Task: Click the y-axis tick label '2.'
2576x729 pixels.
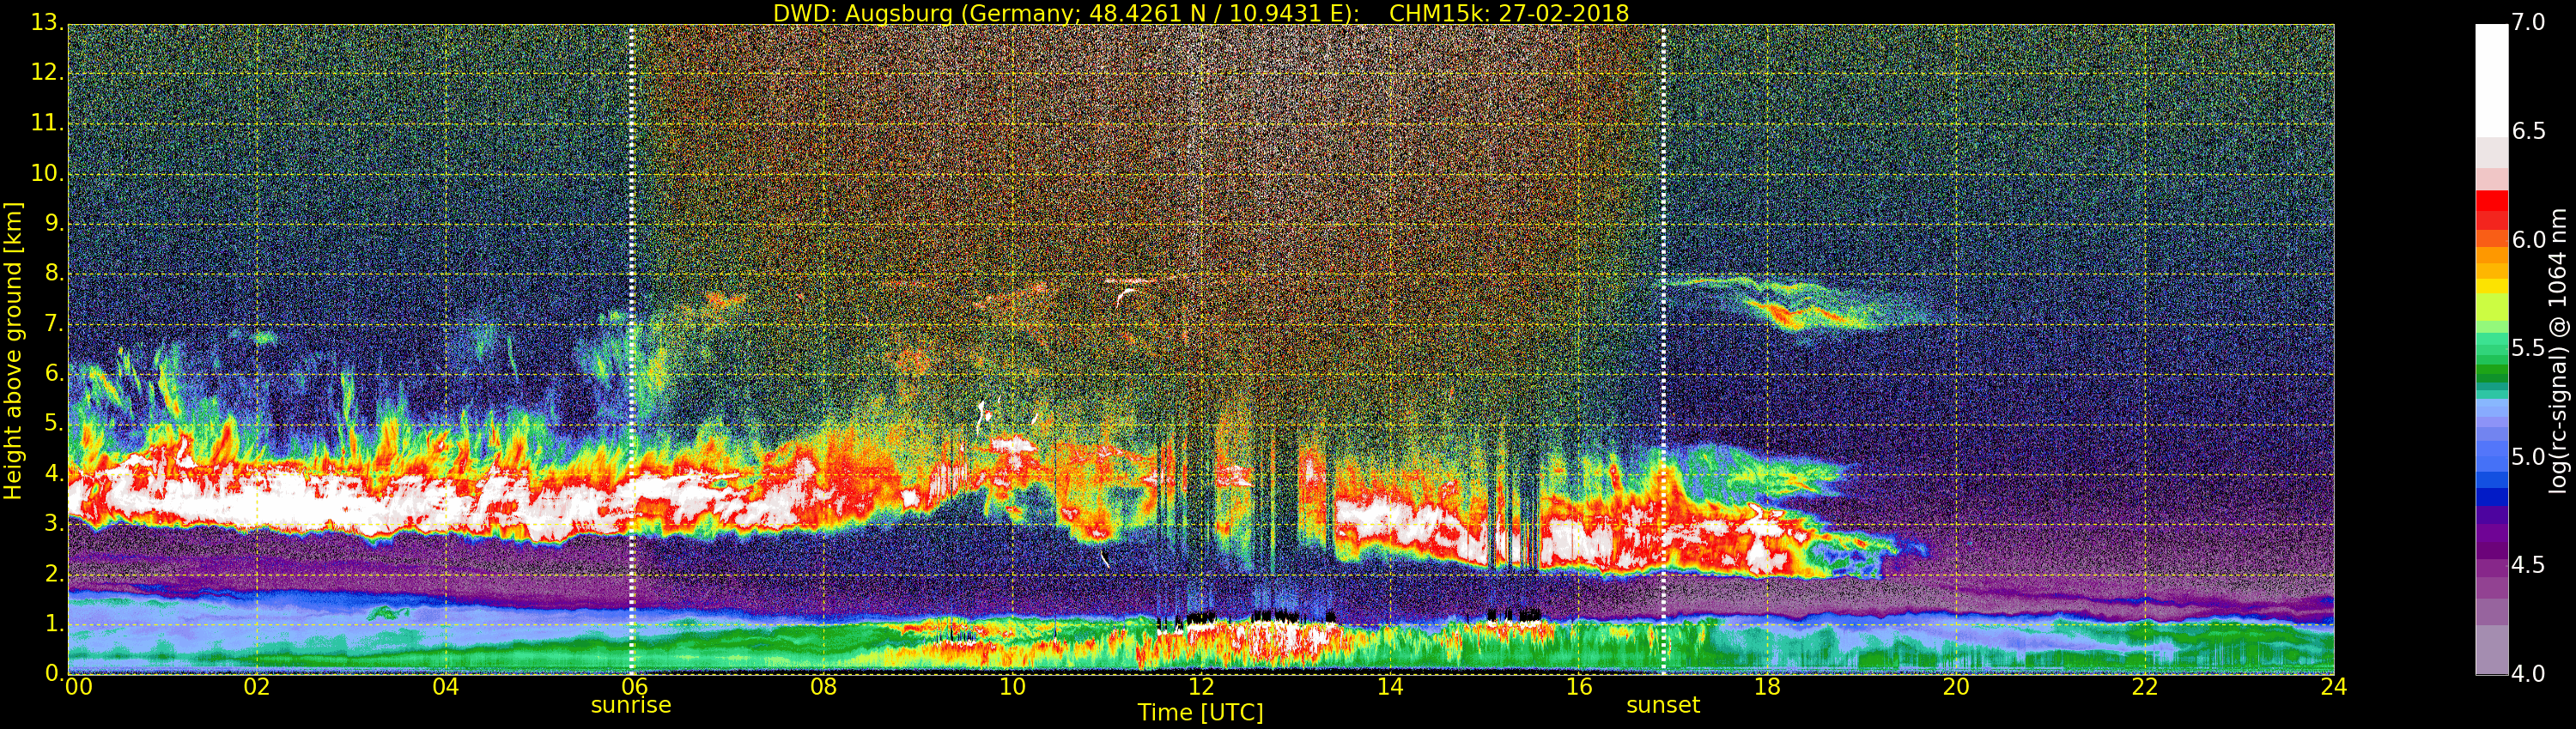Action: pyautogui.click(x=54, y=573)
